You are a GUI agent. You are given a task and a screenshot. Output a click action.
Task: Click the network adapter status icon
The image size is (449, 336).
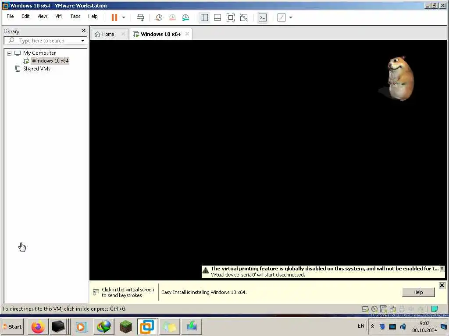pyautogui.click(x=393, y=309)
